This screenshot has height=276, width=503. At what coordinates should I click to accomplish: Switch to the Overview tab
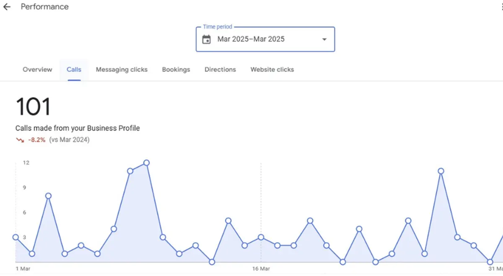37,70
